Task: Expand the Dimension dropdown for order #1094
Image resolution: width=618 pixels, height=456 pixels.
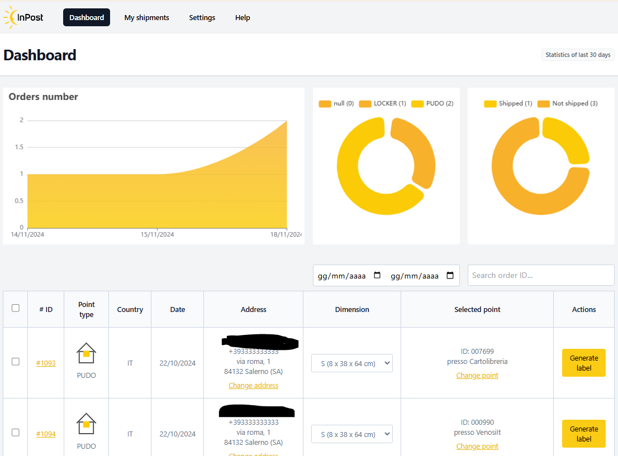Action: tap(352, 434)
